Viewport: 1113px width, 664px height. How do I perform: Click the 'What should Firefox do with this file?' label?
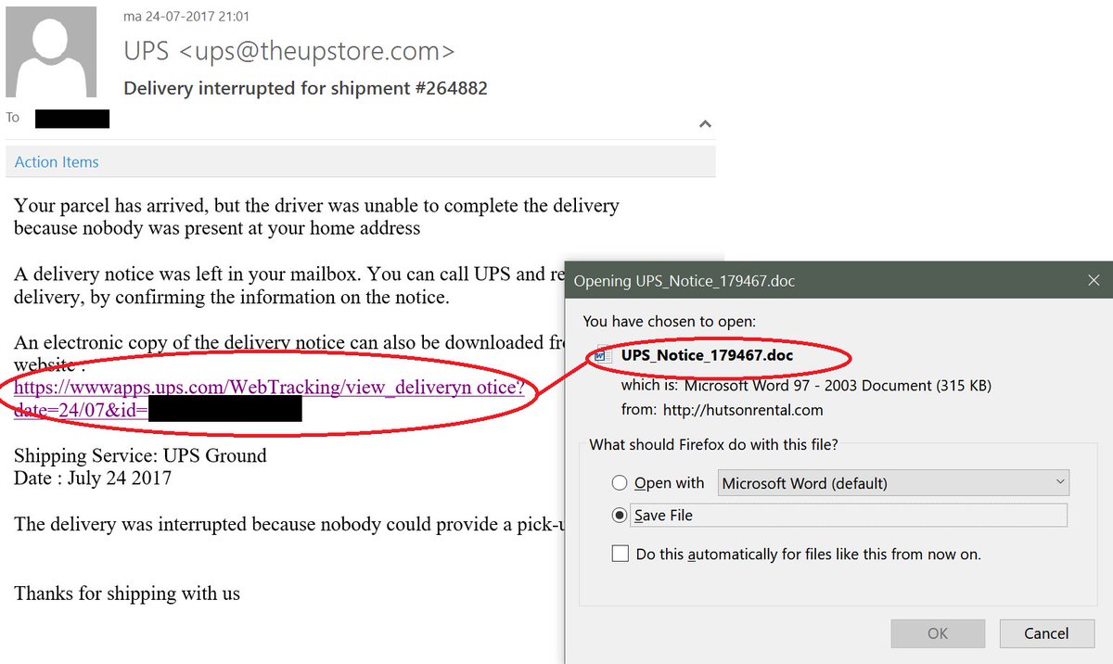[x=714, y=444]
